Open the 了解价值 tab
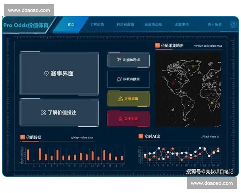The width and height of the screenshot is (241, 193). tap(97, 24)
